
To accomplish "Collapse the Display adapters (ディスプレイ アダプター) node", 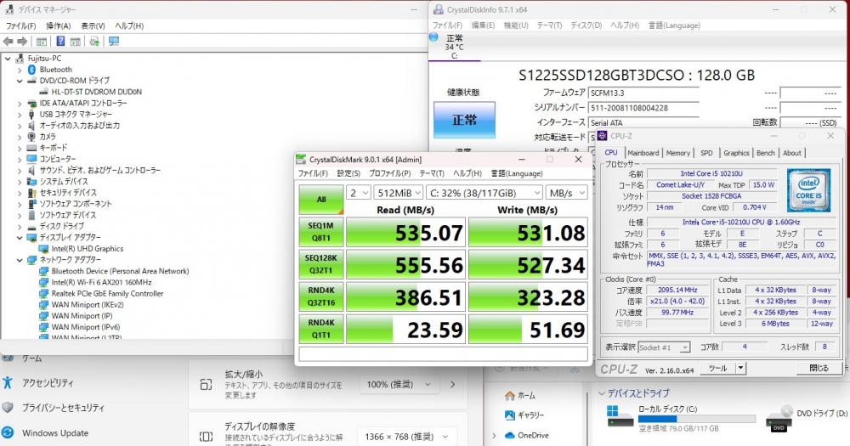I will [x=20, y=237].
